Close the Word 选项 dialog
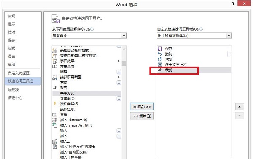The image size is (253, 159). pyautogui.click(x=244, y=3)
